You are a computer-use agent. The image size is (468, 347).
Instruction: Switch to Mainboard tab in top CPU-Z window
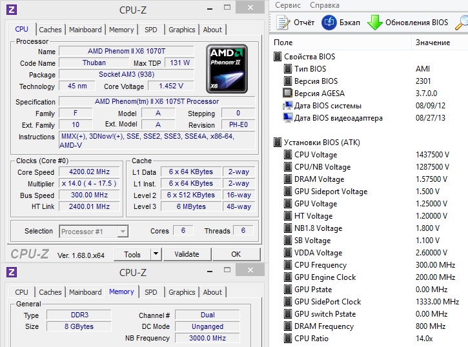85,30
